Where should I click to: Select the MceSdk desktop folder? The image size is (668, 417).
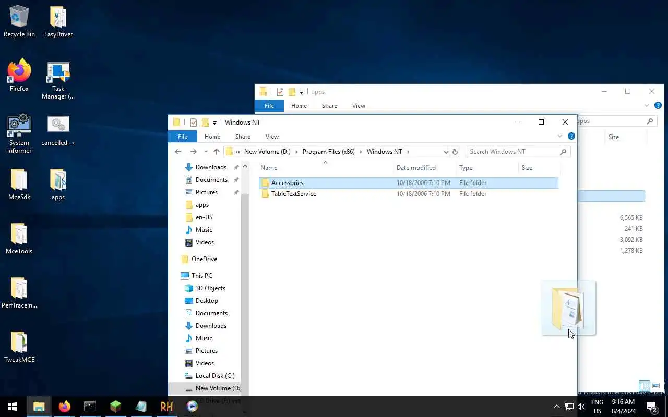19,183
